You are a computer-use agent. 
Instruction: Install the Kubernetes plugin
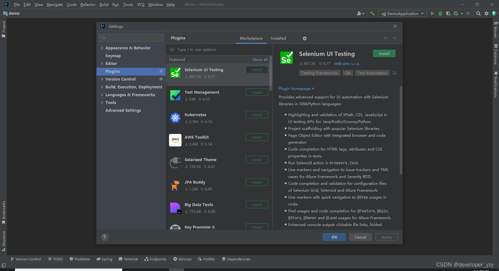point(257,115)
